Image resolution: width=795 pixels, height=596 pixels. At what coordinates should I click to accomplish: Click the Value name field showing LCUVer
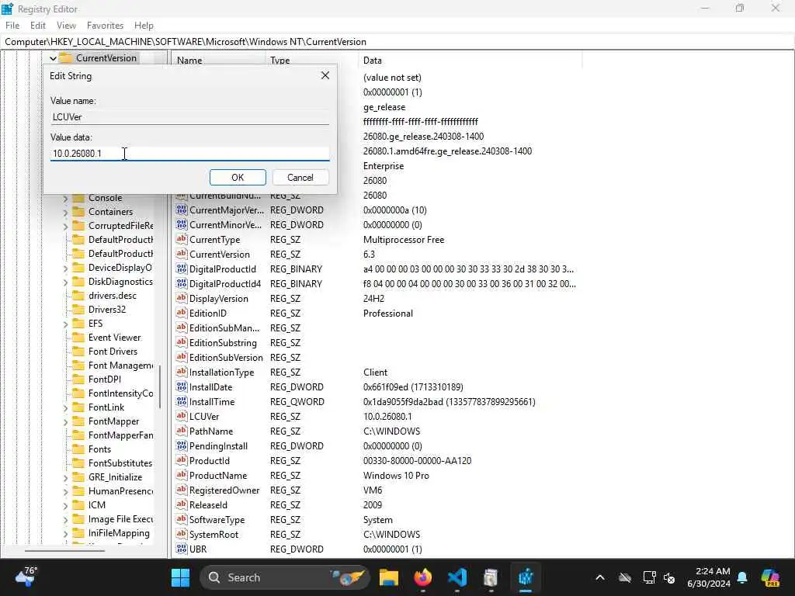tap(189, 117)
